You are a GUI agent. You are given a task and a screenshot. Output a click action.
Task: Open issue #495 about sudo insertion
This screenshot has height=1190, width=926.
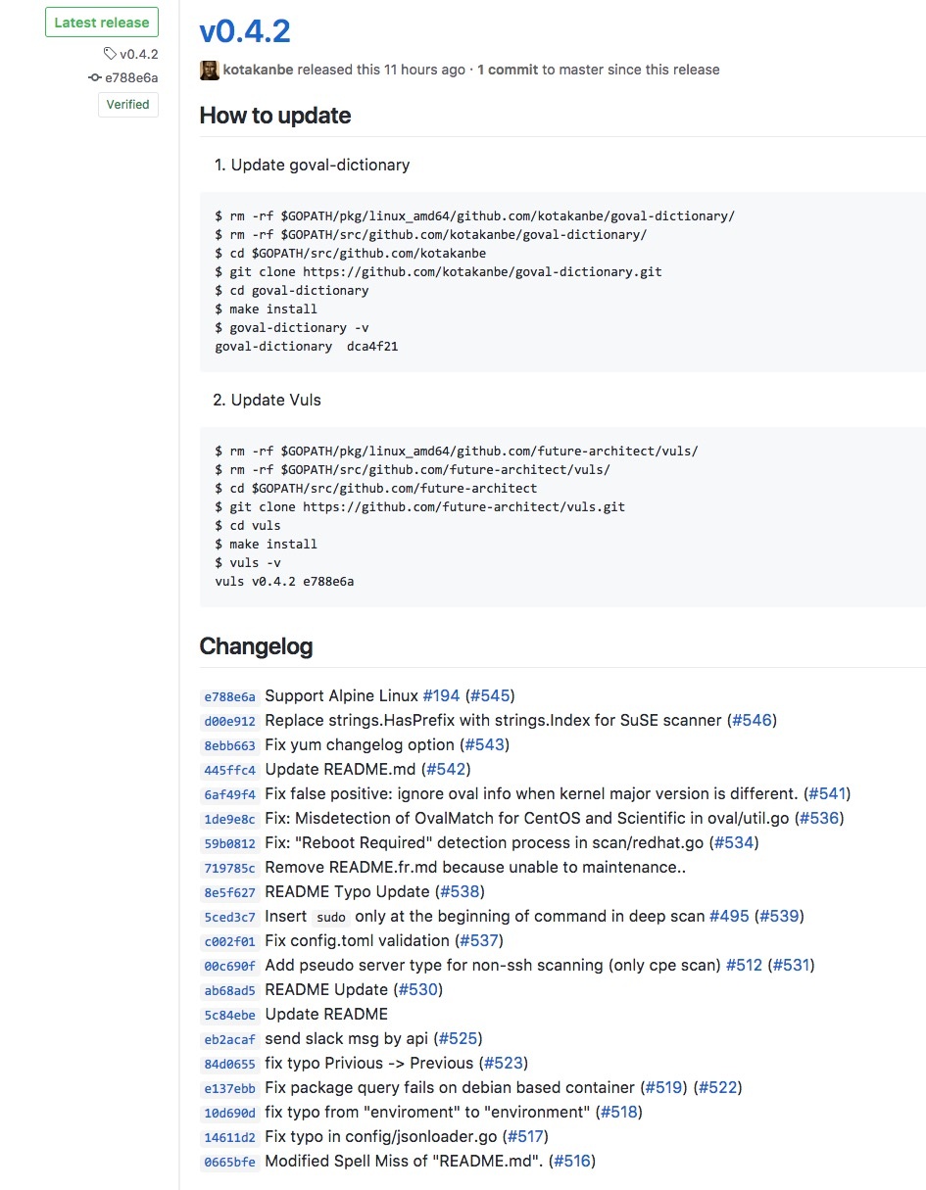729,916
